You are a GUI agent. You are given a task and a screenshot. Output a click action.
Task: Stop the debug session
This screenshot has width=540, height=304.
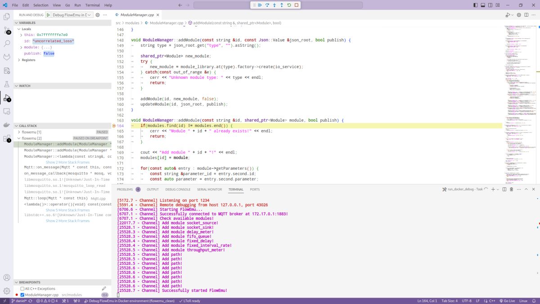296,5
